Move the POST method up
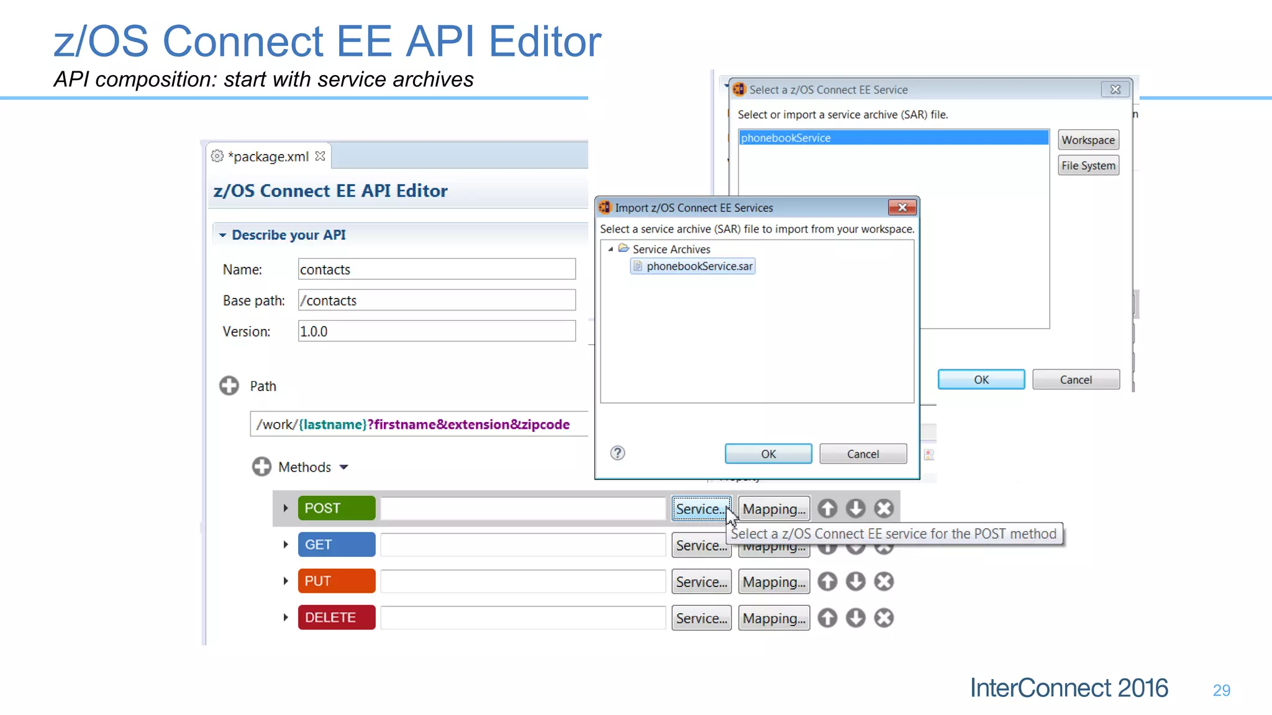1272x715 pixels. (x=827, y=508)
